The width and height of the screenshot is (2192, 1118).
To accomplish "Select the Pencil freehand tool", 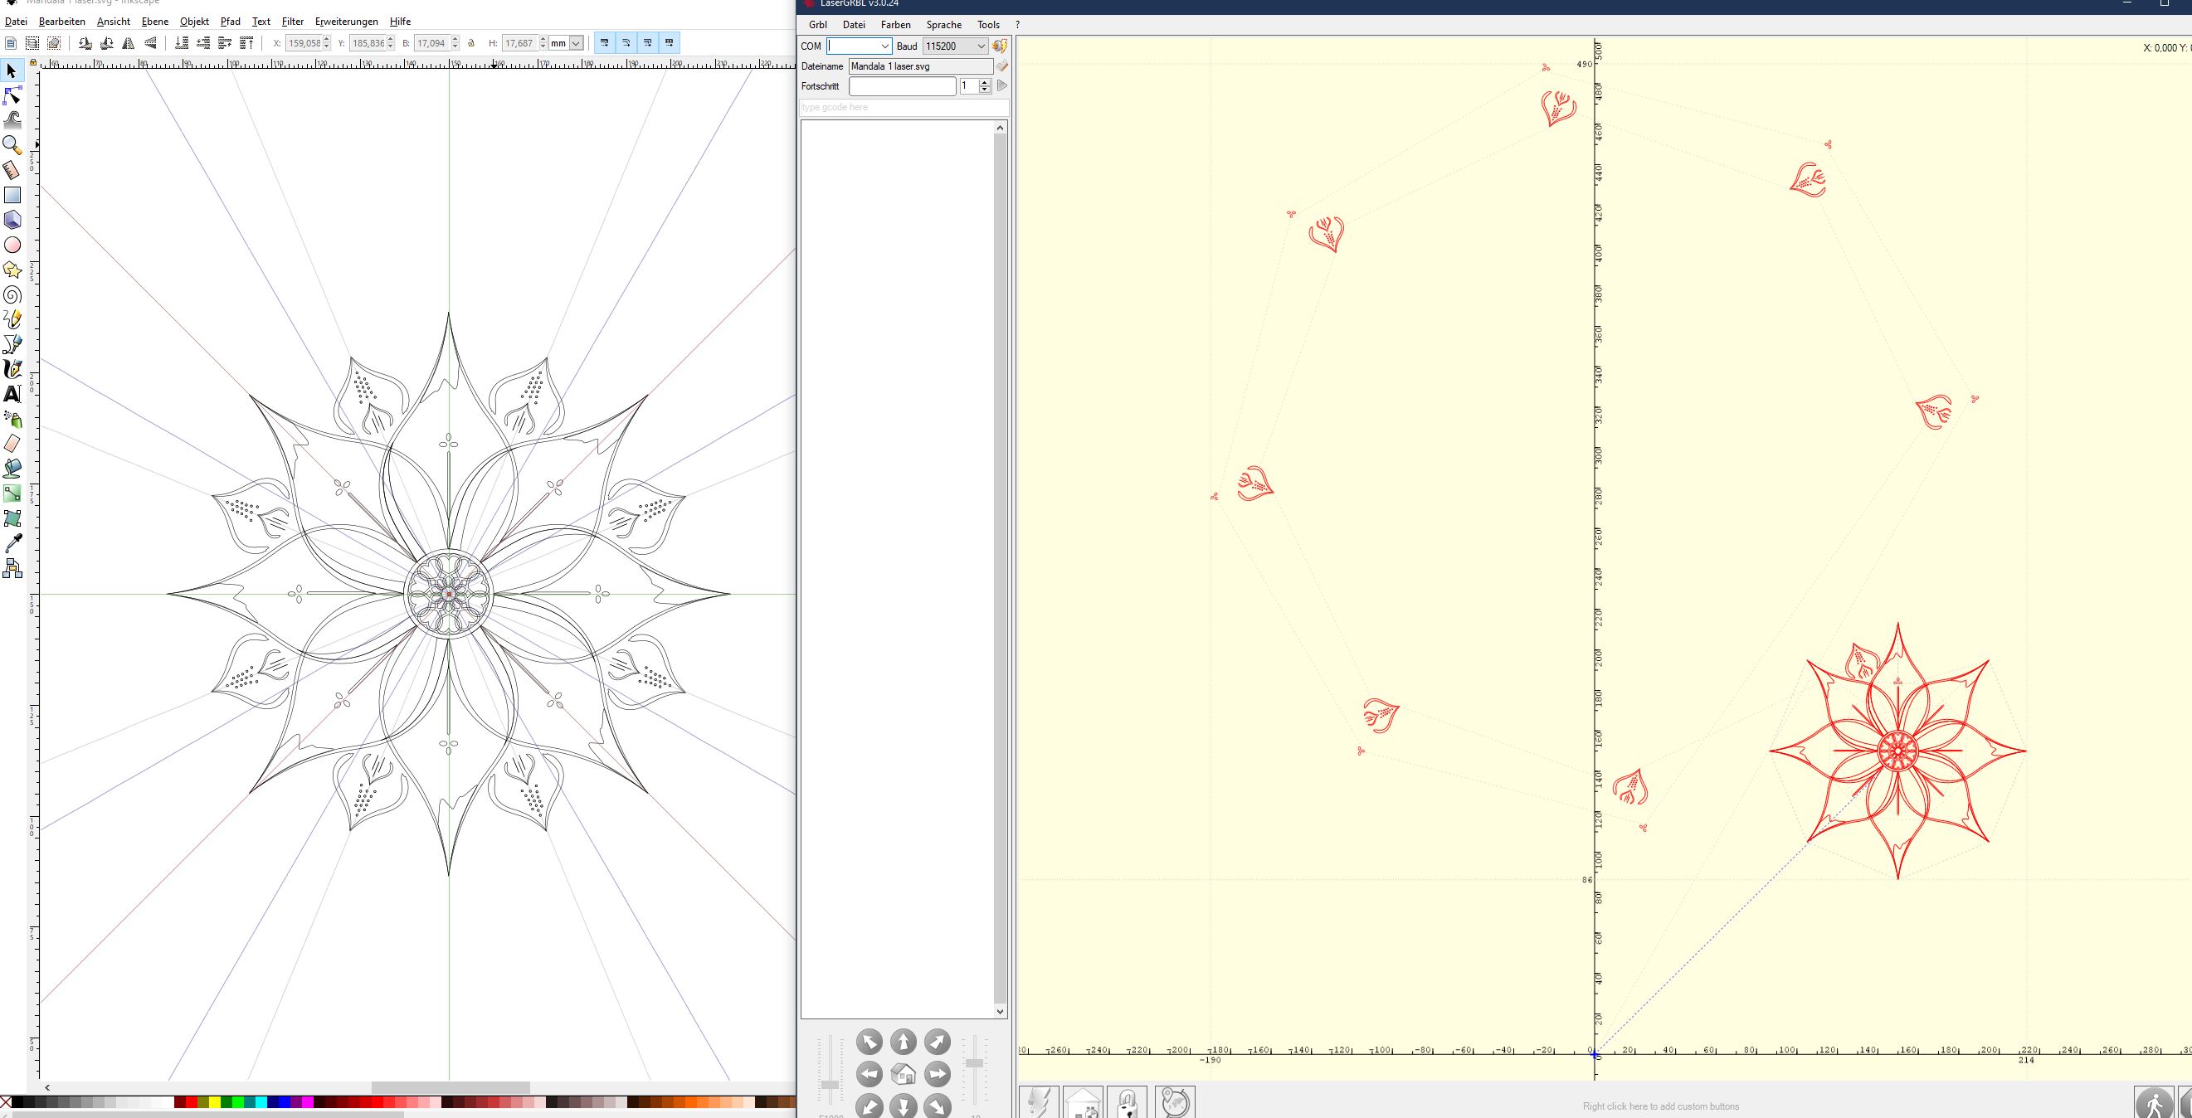I will (12, 319).
